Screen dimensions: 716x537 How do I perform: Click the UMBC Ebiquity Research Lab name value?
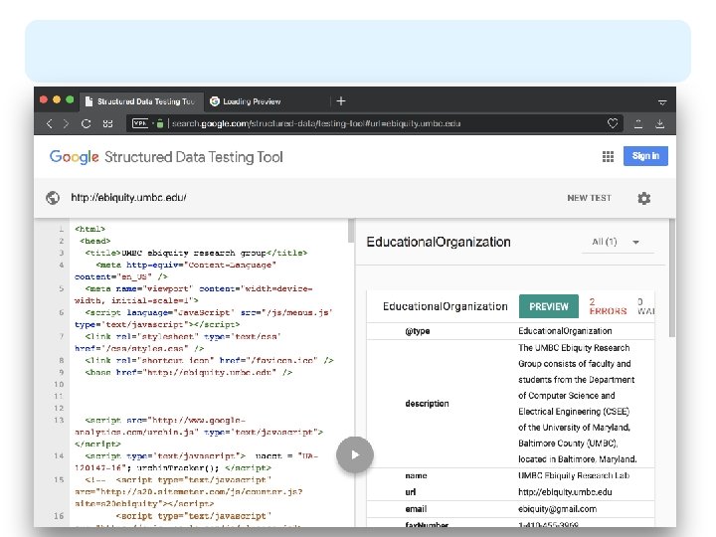pos(574,475)
